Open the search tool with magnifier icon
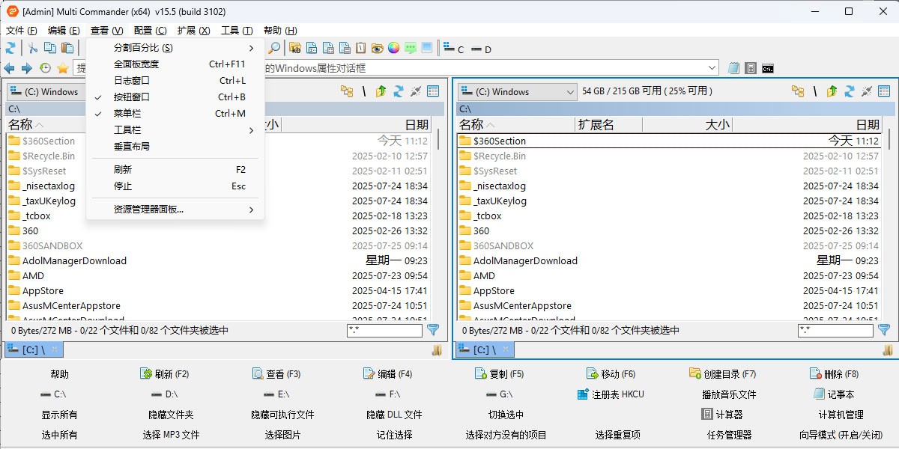 point(274,47)
